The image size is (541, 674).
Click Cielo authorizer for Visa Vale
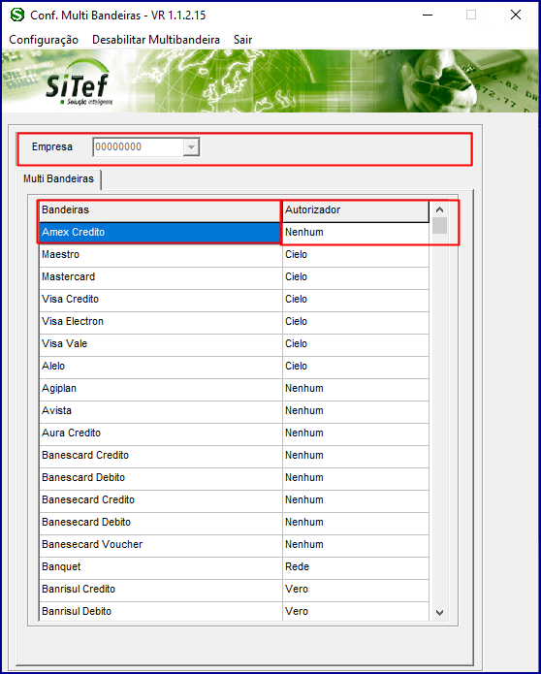click(356, 344)
